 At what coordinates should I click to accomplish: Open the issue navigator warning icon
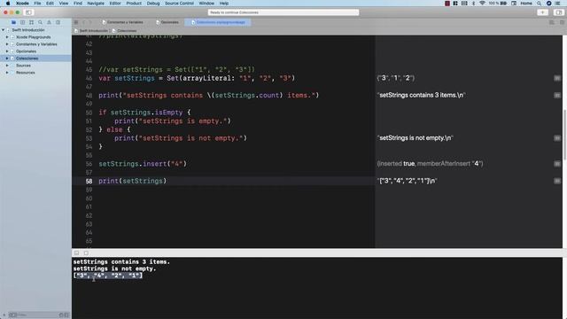tap(50, 22)
